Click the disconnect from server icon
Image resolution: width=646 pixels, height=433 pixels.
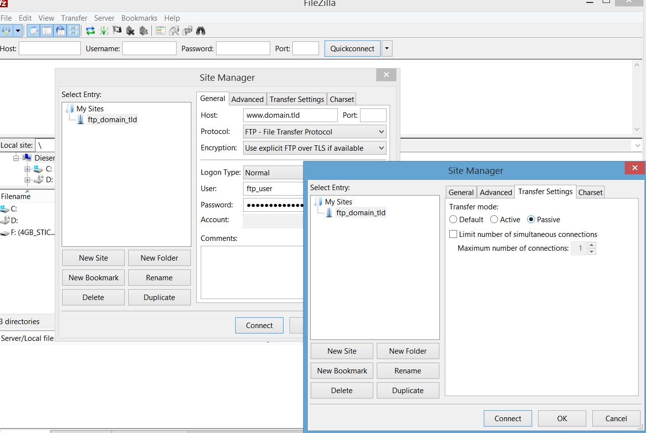(130, 31)
